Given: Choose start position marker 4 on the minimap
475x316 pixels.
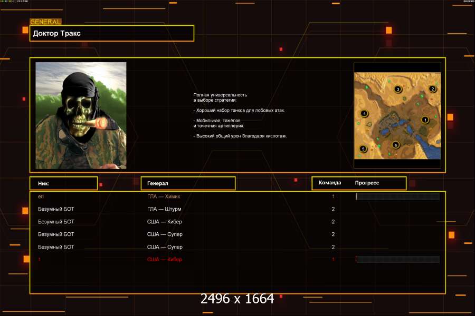Looking at the screenshot, I should tap(364, 114).
